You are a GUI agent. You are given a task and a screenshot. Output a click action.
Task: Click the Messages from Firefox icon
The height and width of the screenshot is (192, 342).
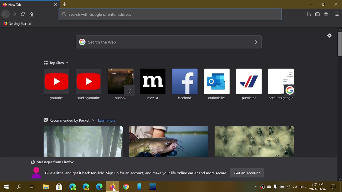pos(33,162)
